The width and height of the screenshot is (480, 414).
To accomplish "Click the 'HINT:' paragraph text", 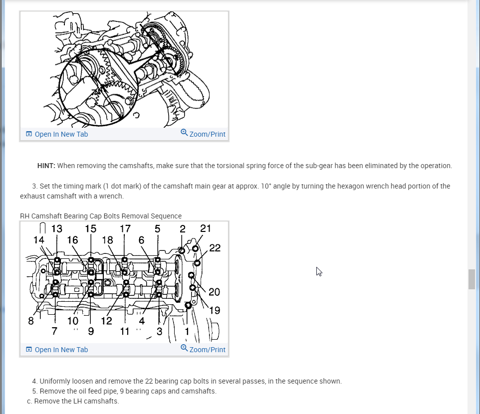I will click(x=244, y=166).
